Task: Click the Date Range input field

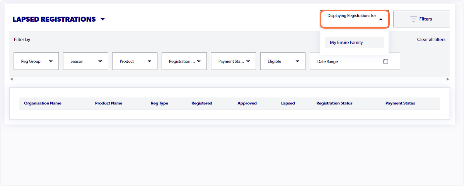Action: coord(355,61)
